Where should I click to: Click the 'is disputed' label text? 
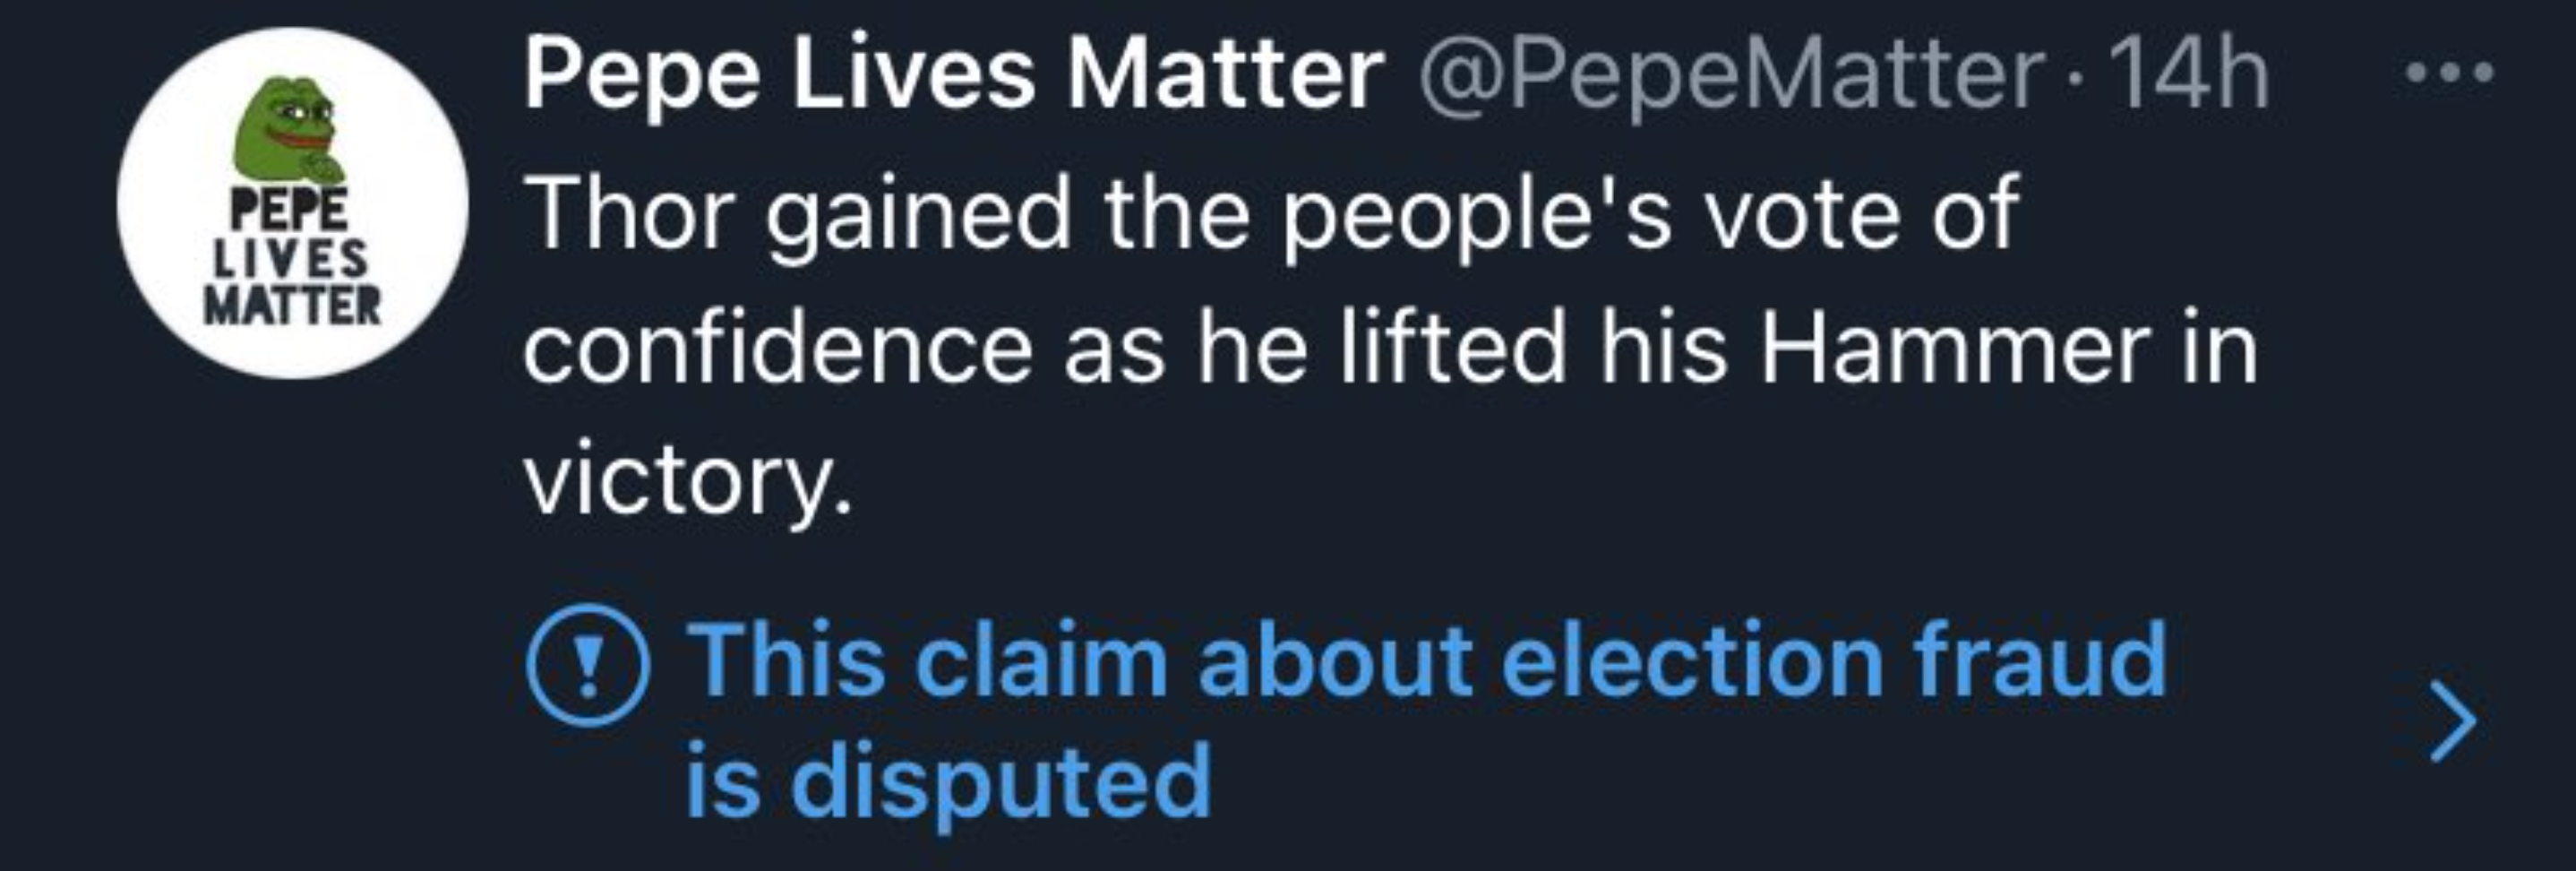[948, 780]
